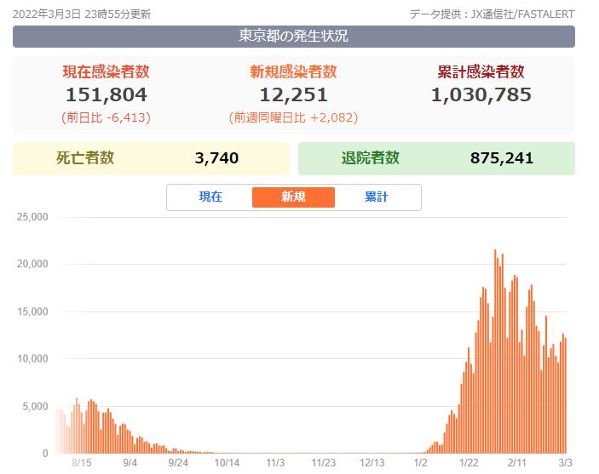The image size is (599, 474).
Task: Click the 東京都の発生状況 header bar
Action: click(294, 37)
